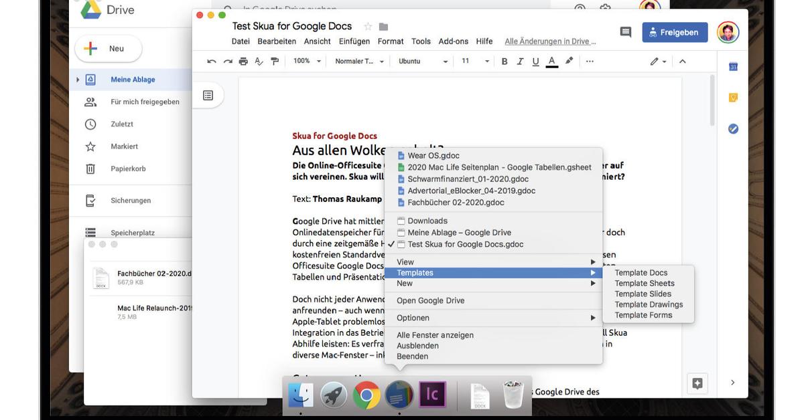Toggle bold formatting
This screenshot has height=420, width=804.
(x=505, y=61)
